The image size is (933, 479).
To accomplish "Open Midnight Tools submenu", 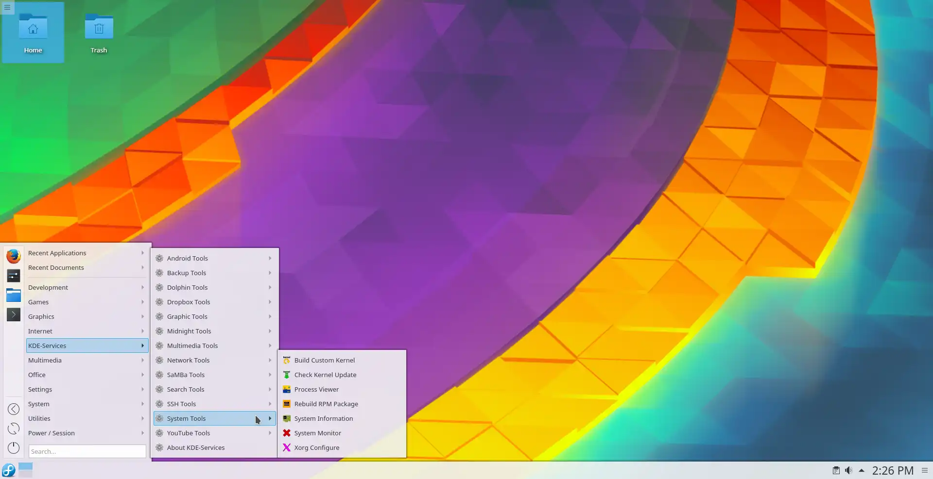I will (214, 331).
